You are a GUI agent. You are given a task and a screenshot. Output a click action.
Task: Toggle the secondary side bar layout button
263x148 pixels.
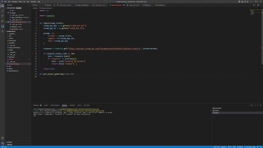[x=245, y=2]
